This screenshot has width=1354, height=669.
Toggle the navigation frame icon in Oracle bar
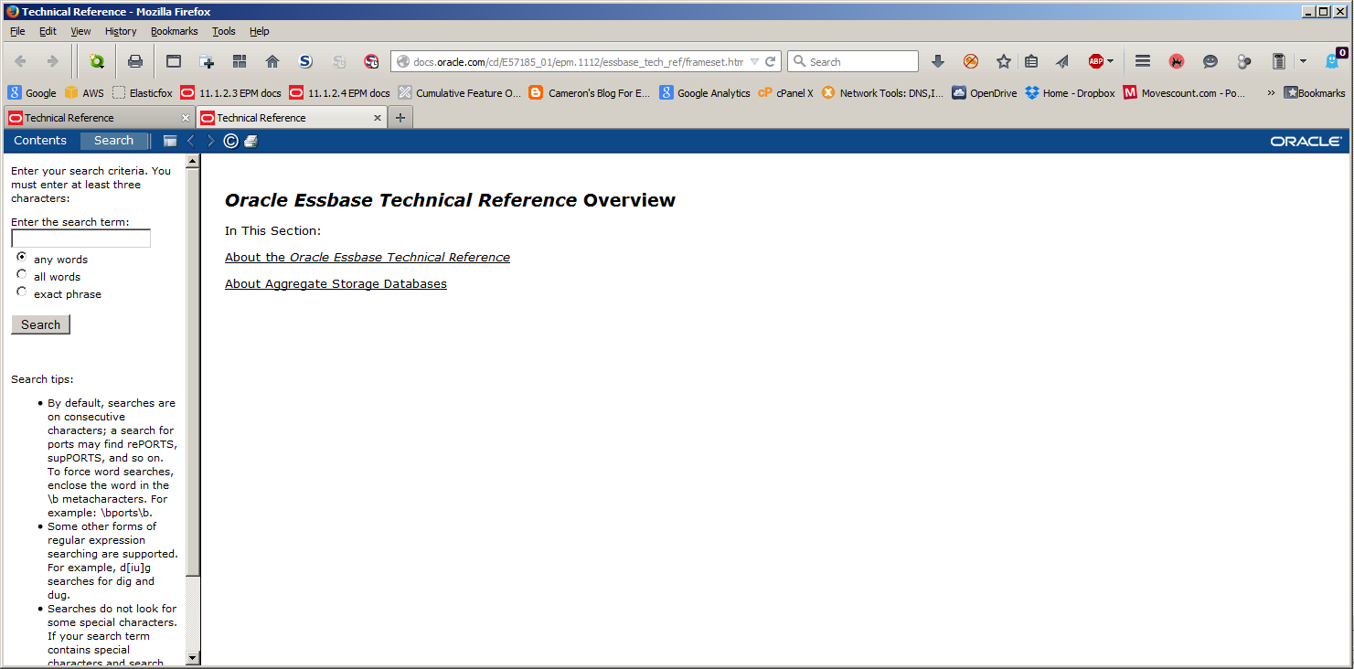click(170, 141)
